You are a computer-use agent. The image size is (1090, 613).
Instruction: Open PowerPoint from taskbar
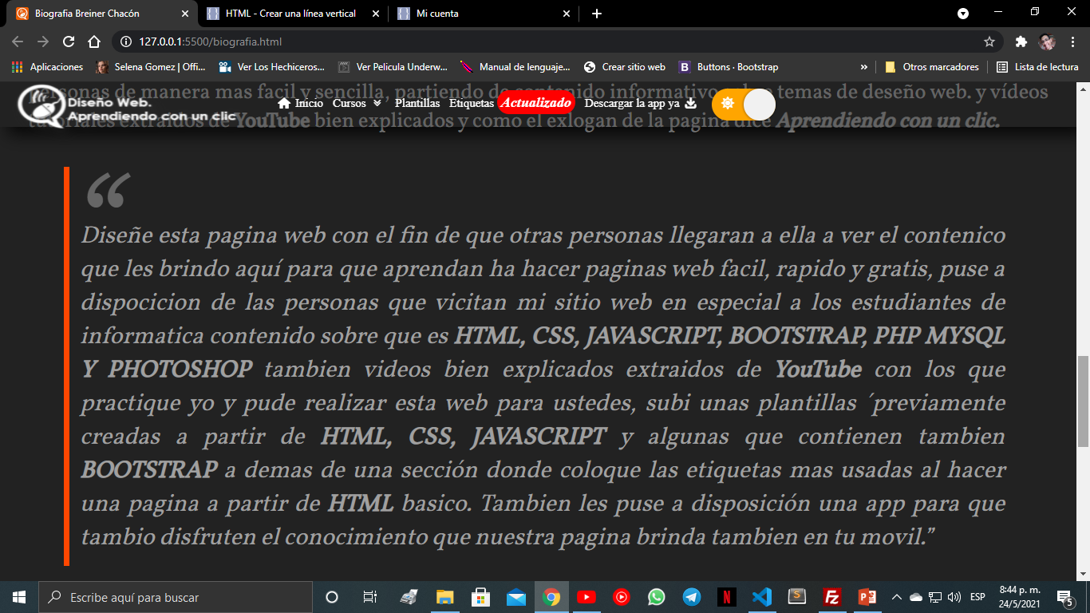coord(867,597)
